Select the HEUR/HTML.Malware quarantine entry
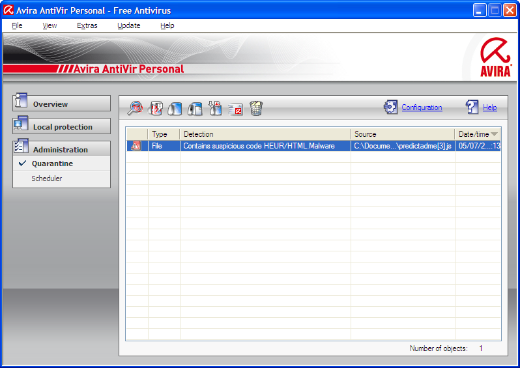520x368 pixels. [259, 146]
